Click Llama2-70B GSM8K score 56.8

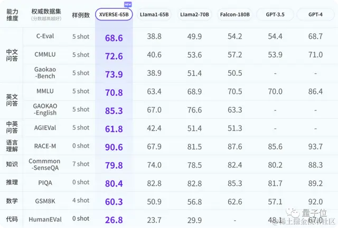194,202
